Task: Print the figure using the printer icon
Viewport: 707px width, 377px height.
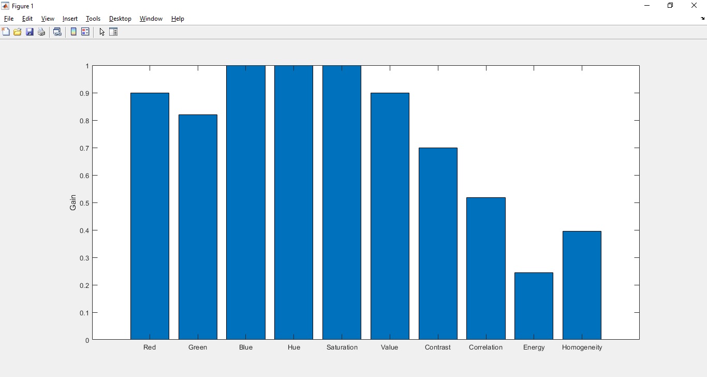Action: [41, 32]
